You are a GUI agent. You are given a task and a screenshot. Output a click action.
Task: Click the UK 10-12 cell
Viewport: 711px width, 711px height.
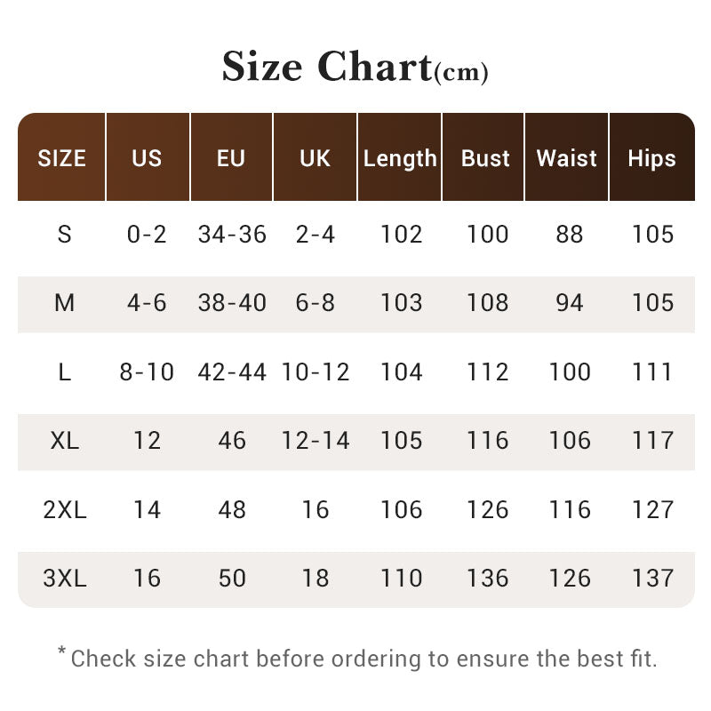pos(316,372)
